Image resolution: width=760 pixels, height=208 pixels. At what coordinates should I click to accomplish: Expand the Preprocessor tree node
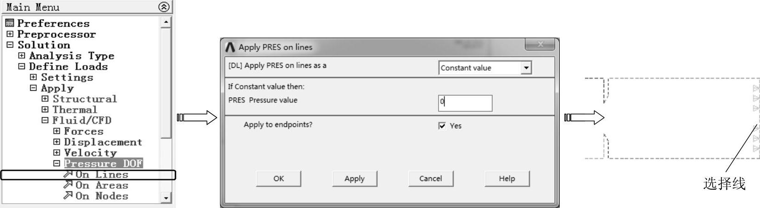tap(10, 34)
